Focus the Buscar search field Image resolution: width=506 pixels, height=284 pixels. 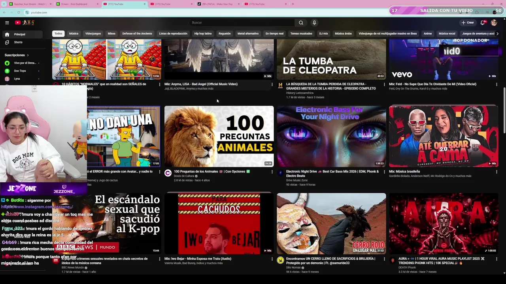tap(242, 22)
